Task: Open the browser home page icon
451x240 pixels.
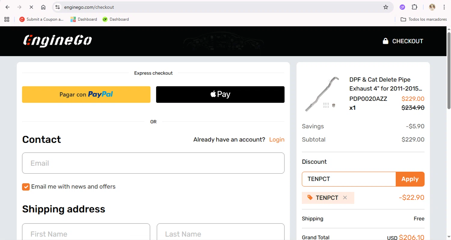Action: 43,7
